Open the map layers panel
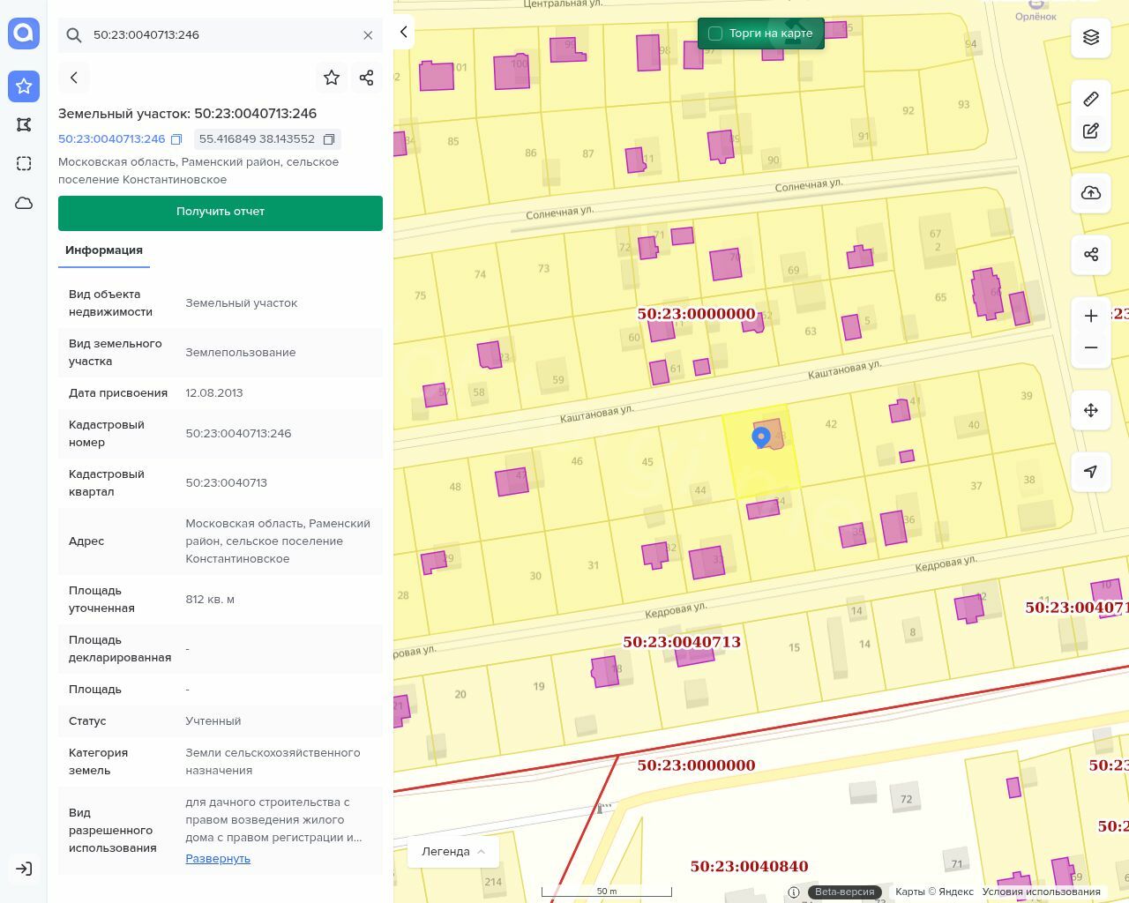The width and height of the screenshot is (1129, 903). point(1091,37)
